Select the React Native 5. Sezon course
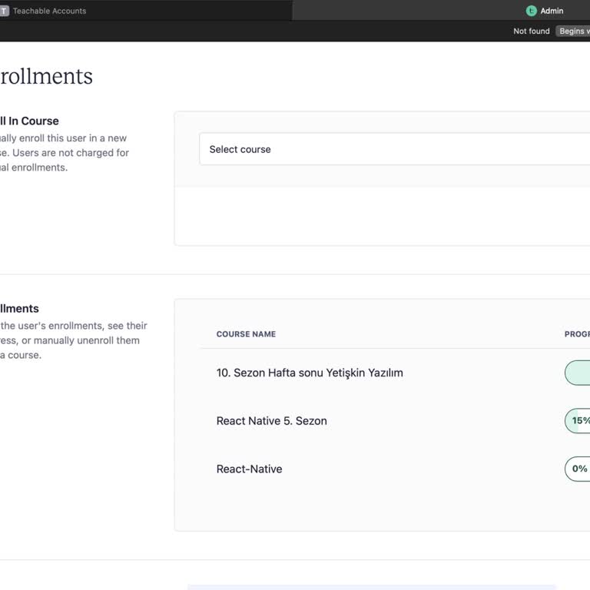590x590 pixels. tap(271, 421)
